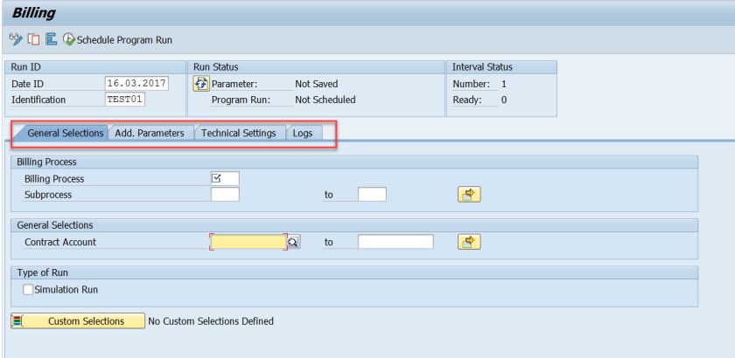Click the Billing Process input field
Screen dimensions: 735x358
coord(225,178)
